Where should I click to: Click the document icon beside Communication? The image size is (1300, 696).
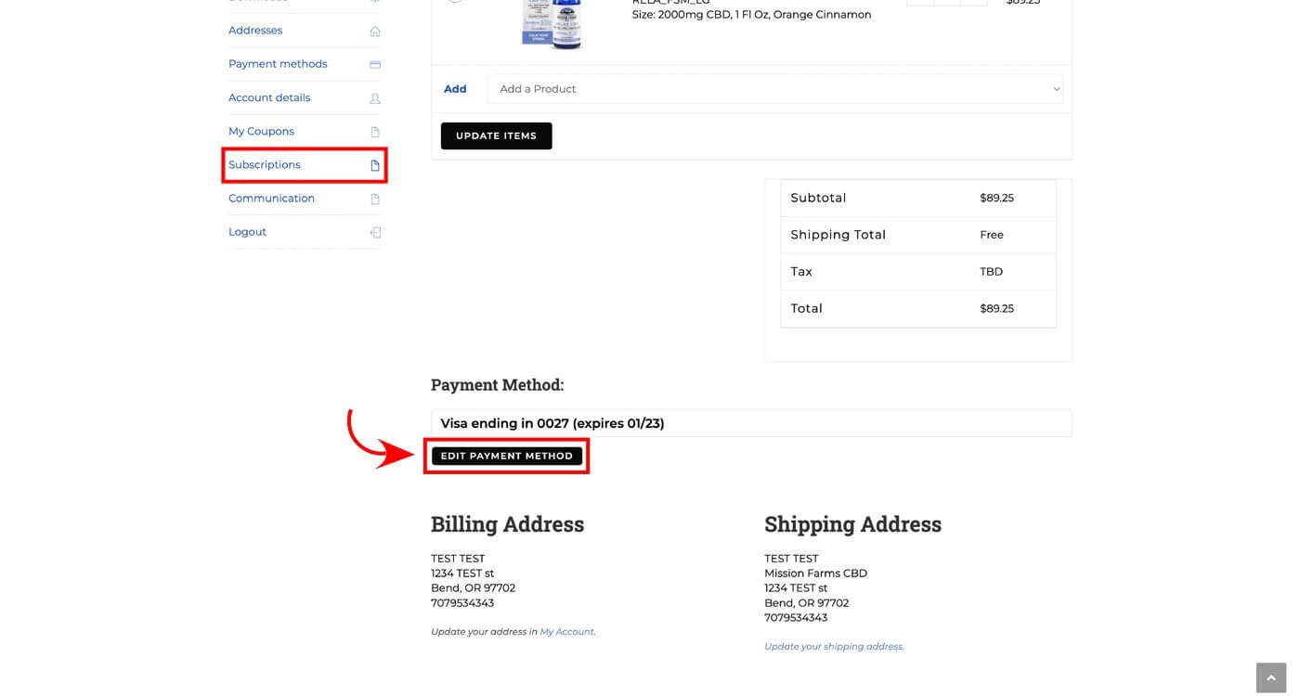[375, 199]
